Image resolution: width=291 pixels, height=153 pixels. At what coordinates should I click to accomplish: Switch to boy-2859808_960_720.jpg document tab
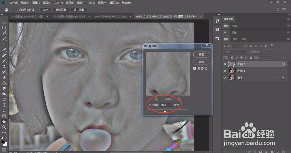click(111, 17)
